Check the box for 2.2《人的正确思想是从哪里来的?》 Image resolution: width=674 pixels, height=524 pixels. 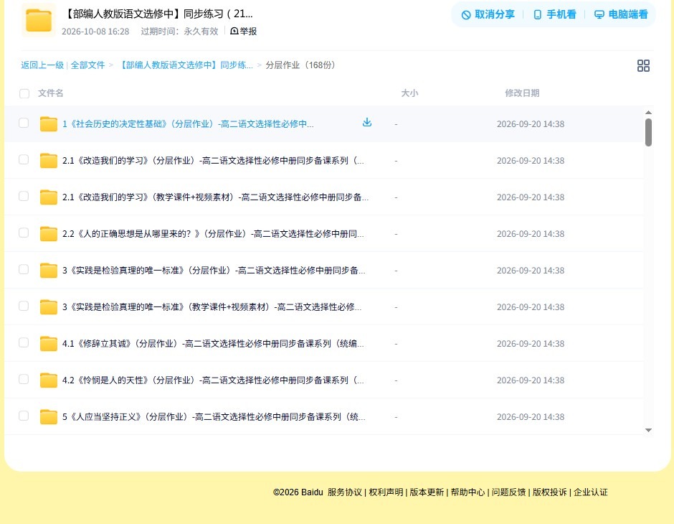point(24,233)
